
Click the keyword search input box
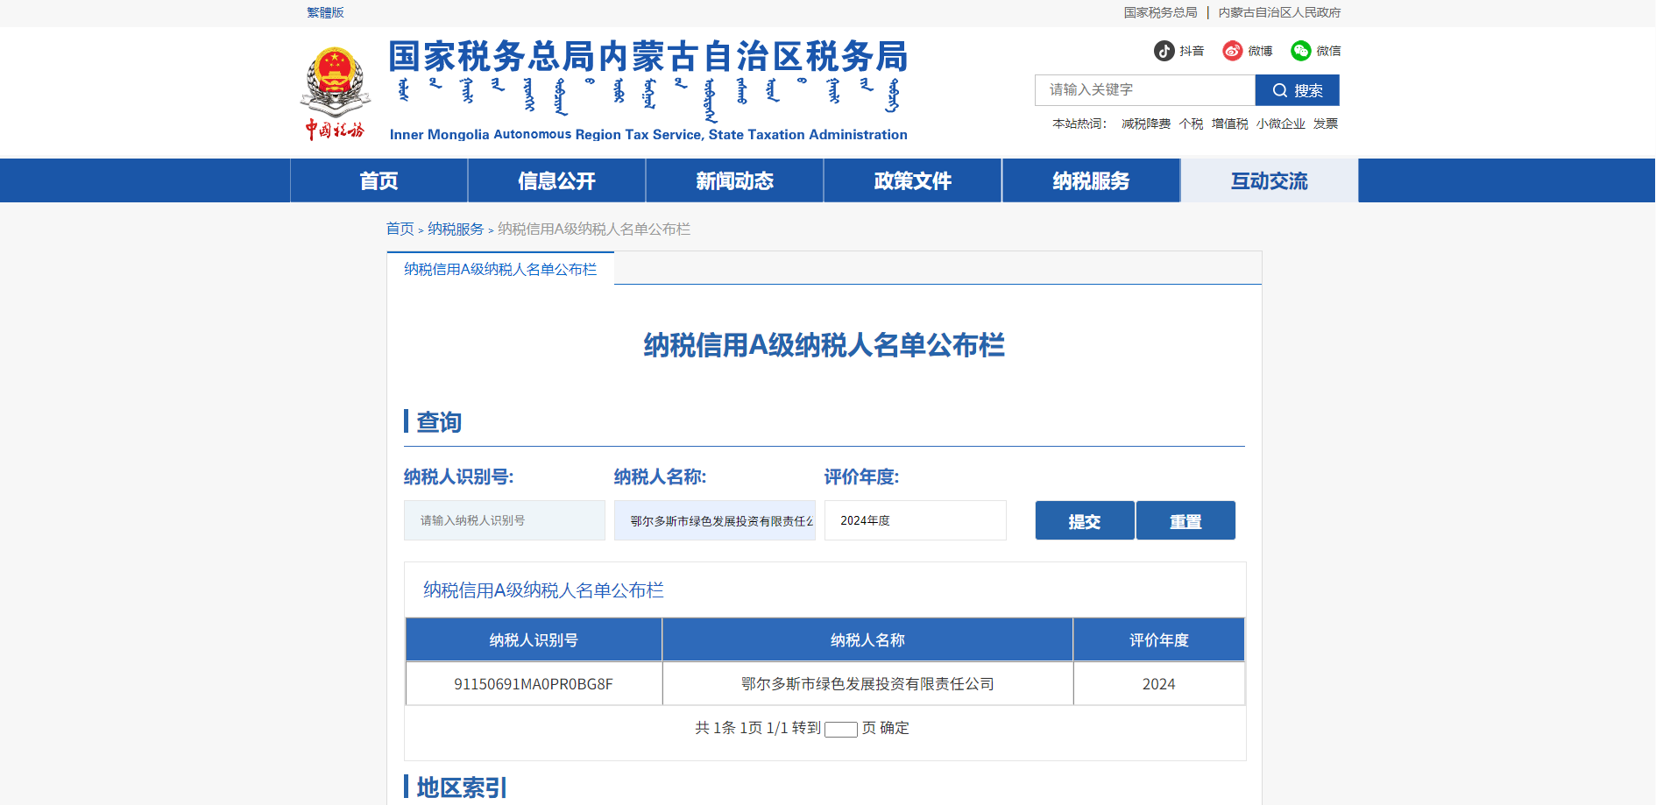point(1144,90)
